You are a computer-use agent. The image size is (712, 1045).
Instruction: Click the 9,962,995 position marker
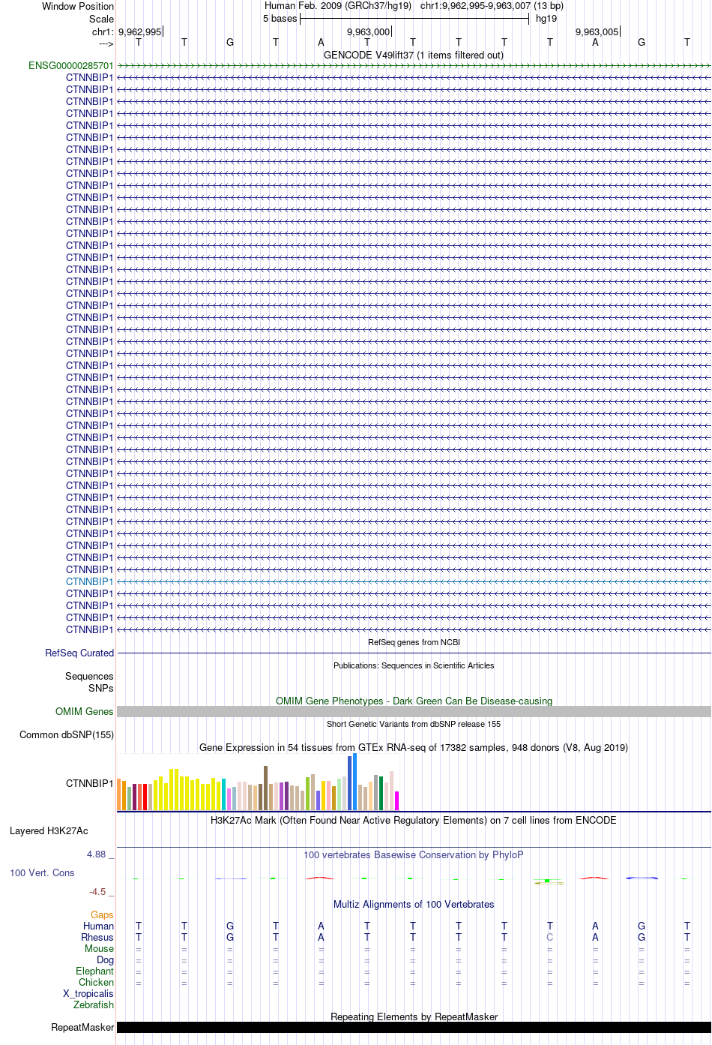click(x=140, y=32)
